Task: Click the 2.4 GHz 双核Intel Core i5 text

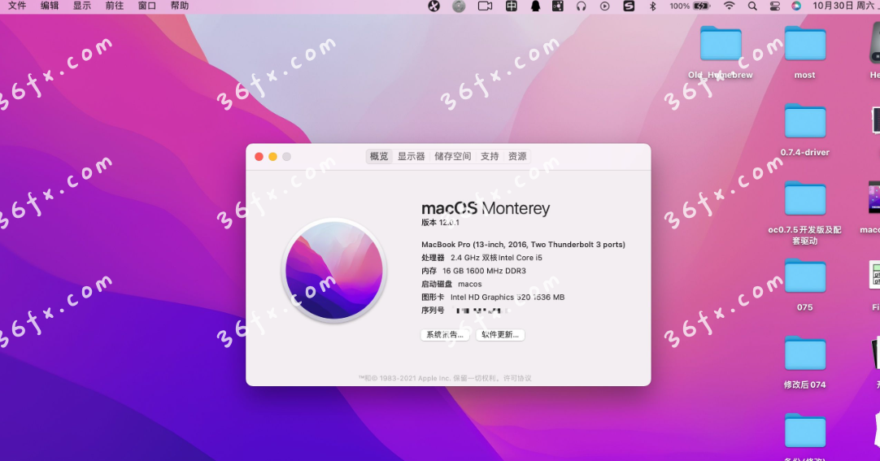Action: 496,258
